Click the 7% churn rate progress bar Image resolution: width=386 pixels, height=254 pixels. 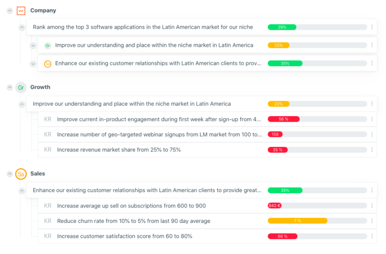point(317,221)
